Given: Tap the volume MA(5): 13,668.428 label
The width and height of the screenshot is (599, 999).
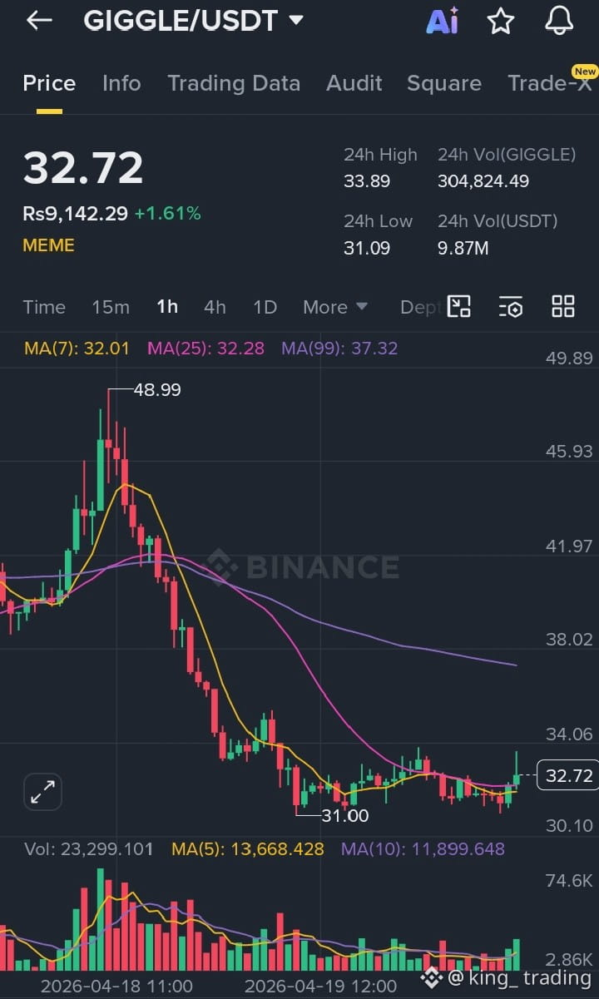Looking at the screenshot, I should click(x=248, y=849).
